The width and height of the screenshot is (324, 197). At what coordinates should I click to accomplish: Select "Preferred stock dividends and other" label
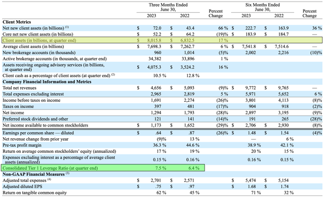[35, 119]
